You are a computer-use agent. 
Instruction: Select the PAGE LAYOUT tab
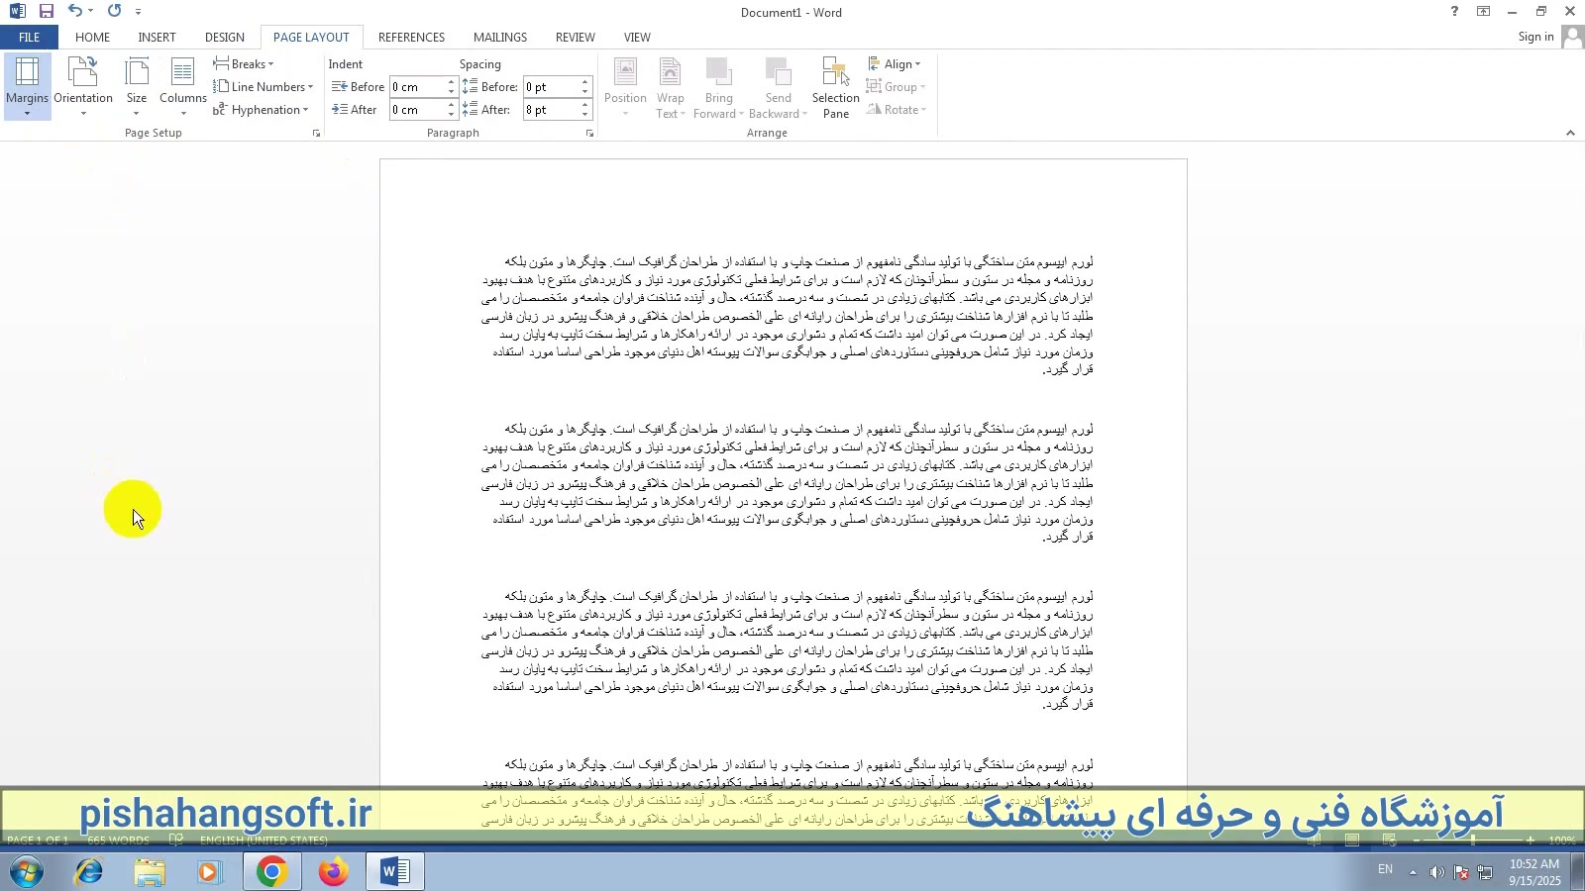(311, 38)
